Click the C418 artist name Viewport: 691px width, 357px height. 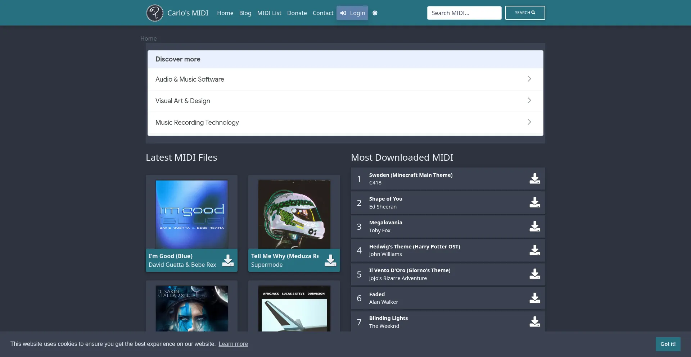375,183
